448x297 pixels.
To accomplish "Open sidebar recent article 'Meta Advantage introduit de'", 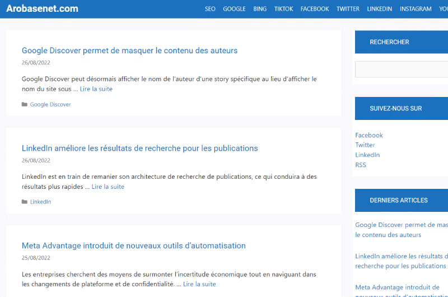I will pyautogui.click(x=402, y=291).
